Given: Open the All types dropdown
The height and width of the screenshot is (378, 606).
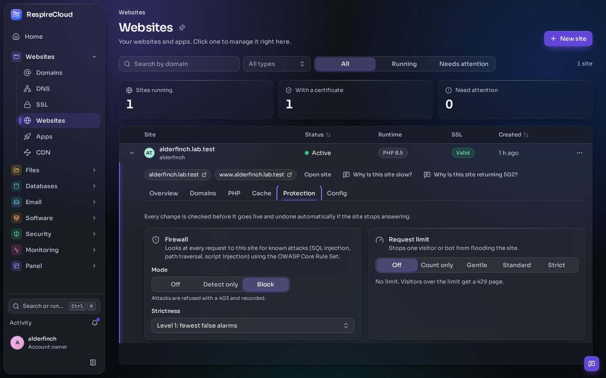Looking at the screenshot, I should tap(277, 64).
